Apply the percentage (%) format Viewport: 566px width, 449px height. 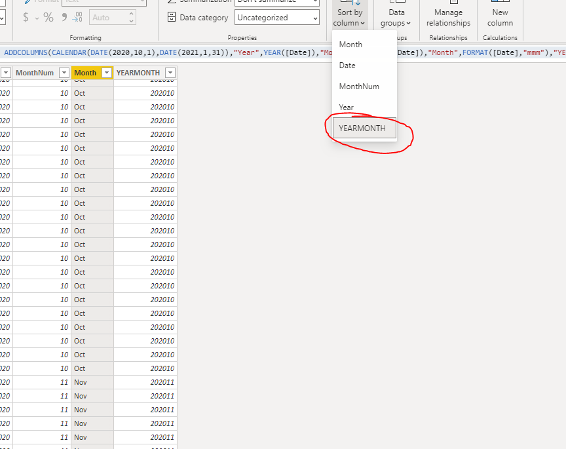tap(48, 17)
